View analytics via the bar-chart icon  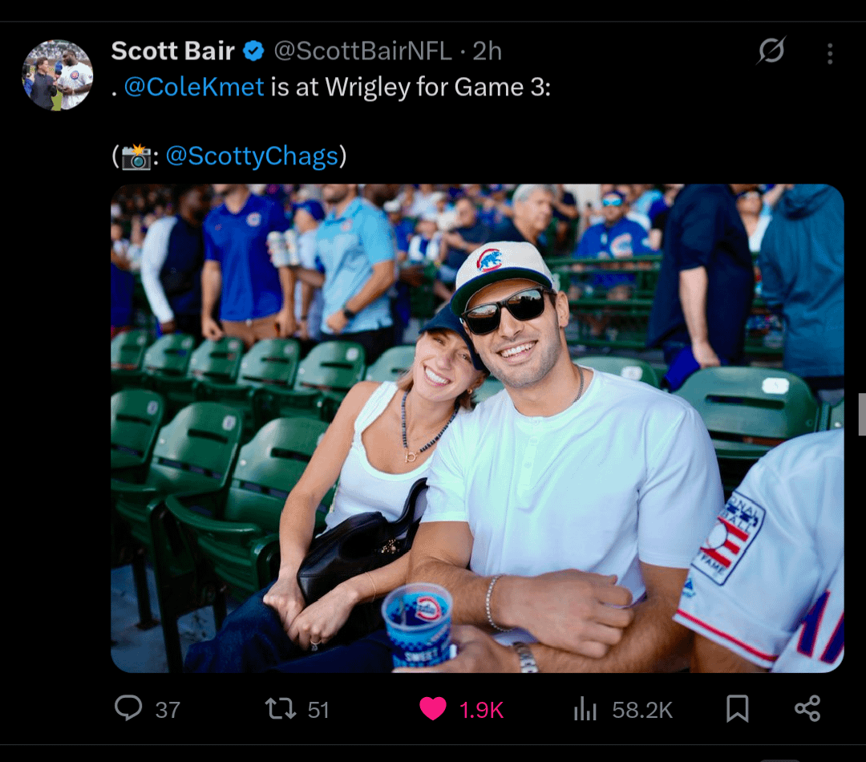tap(585, 708)
